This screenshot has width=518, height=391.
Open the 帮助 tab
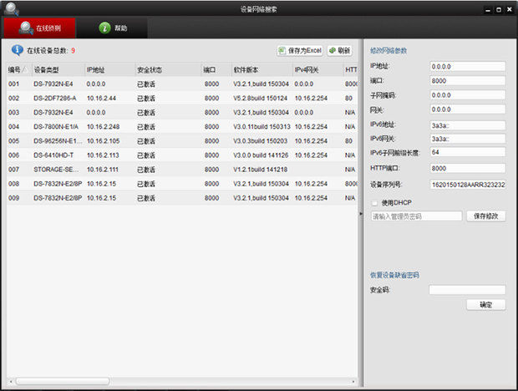coord(112,28)
